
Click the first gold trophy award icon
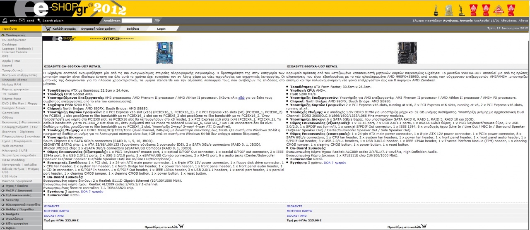[x=436, y=9]
